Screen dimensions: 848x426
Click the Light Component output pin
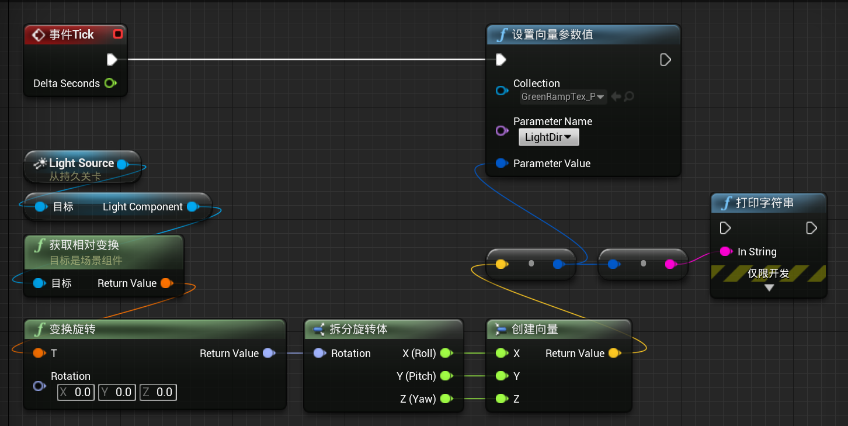(193, 207)
